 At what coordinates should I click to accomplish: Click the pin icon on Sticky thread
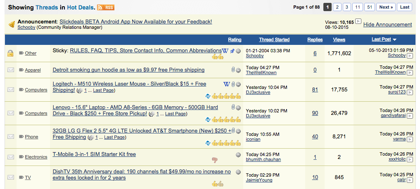click(232, 51)
